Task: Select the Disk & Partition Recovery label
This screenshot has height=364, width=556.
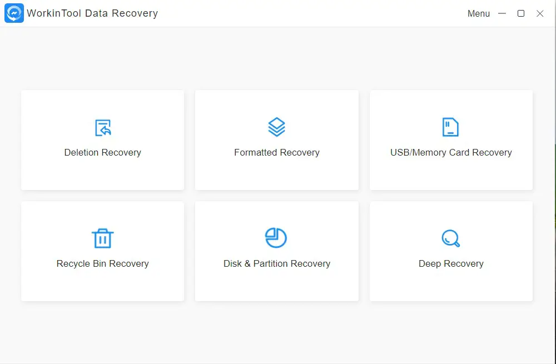Action: pyautogui.click(x=276, y=264)
